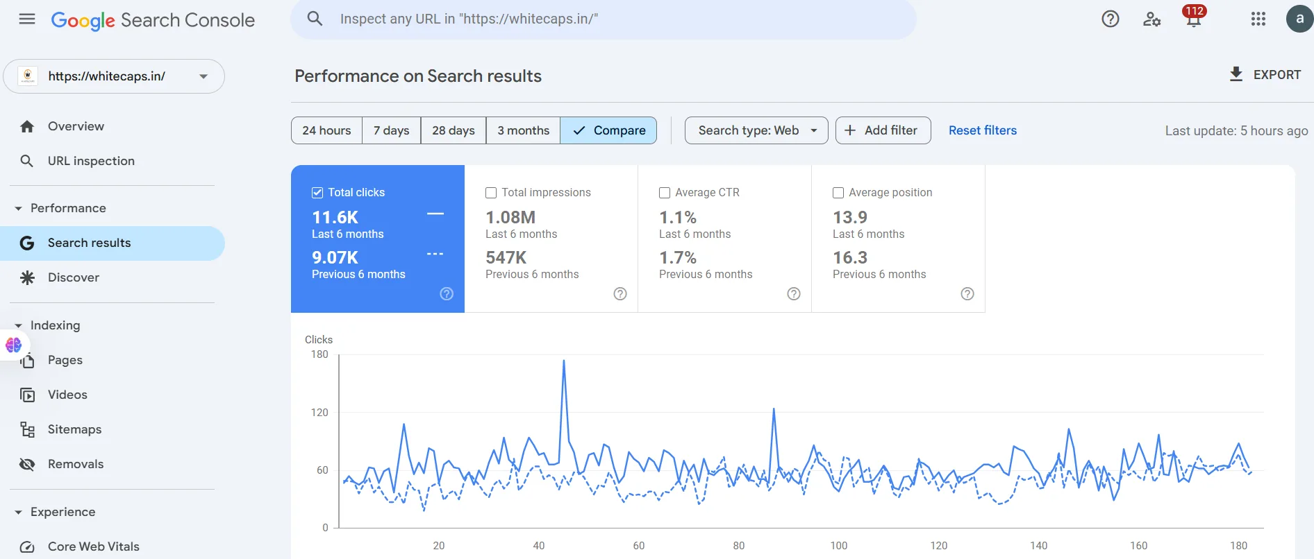The height and width of the screenshot is (559, 1314).
Task: Open the Help question mark icon
Action: [x=1111, y=19]
